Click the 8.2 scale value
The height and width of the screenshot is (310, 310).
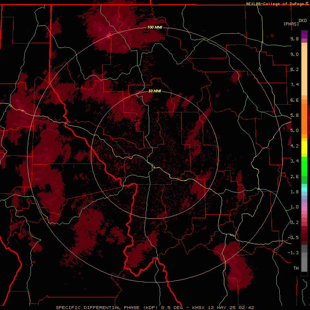click(294, 69)
